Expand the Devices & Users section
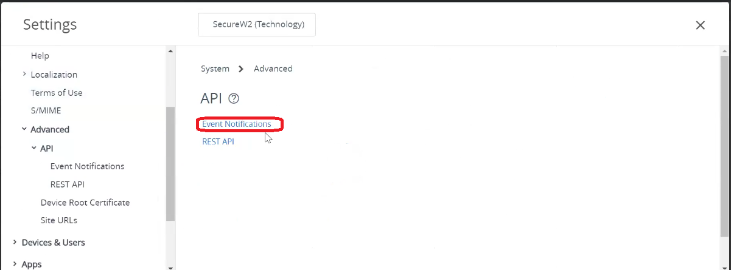This screenshot has width=731, height=270. (x=15, y=242)
